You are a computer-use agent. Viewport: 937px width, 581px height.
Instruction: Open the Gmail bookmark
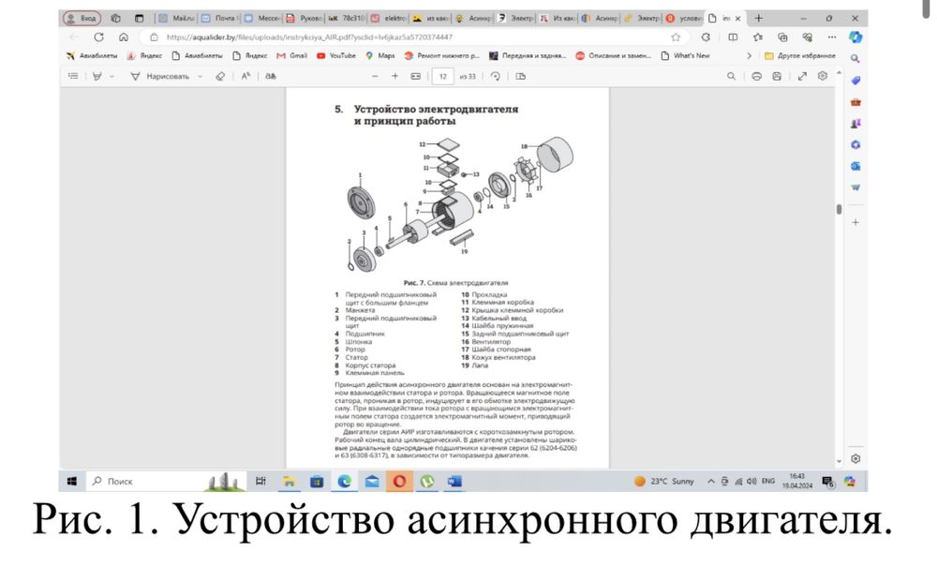point(291,55)
